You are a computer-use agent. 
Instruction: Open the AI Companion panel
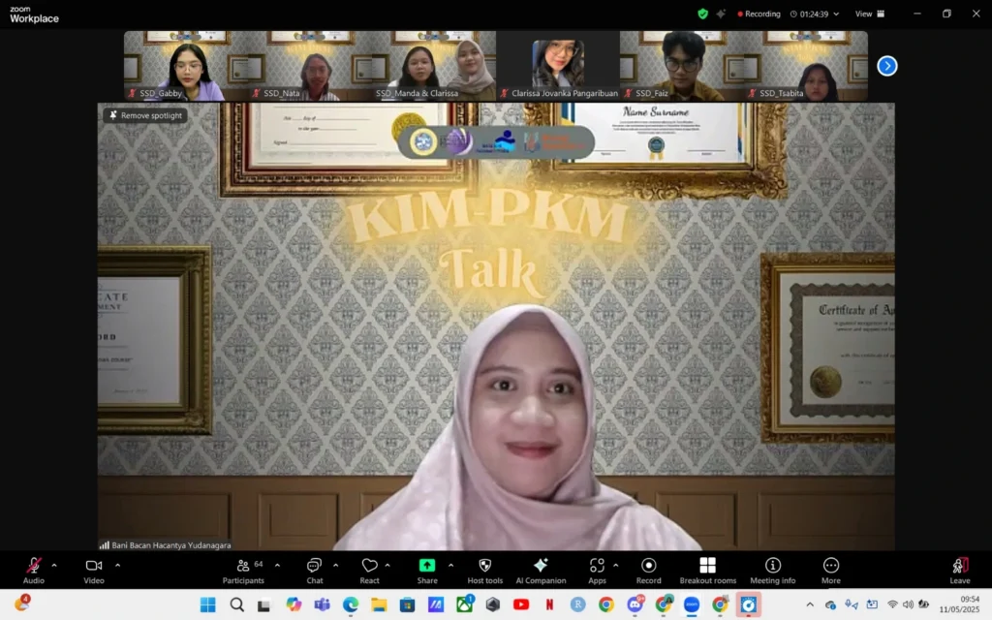[541, 570]
